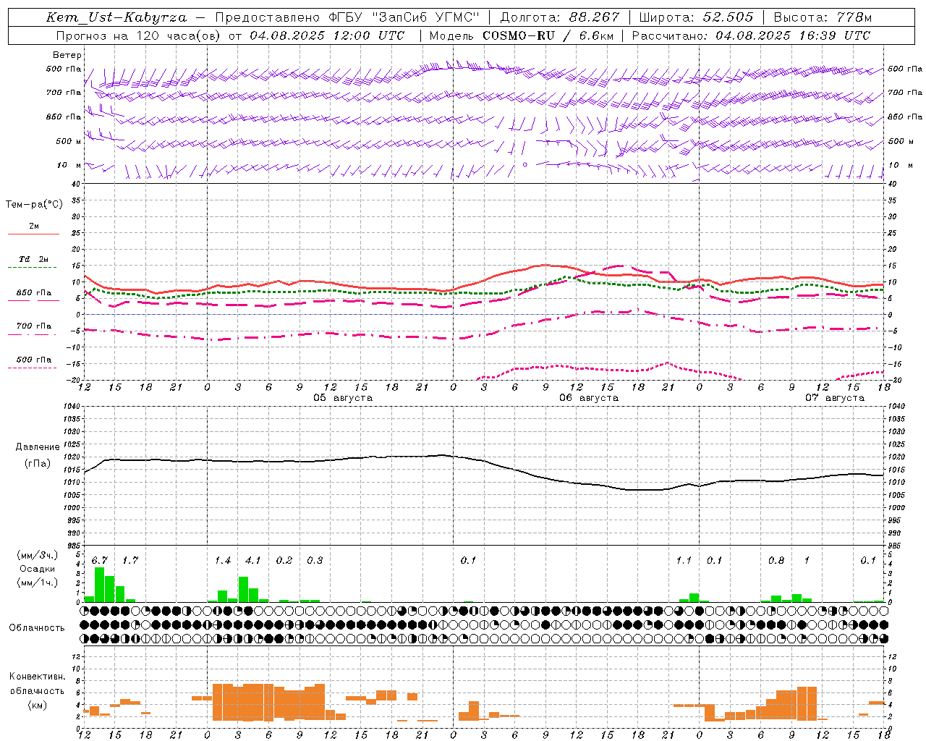Click the 700 гПа temperature legend entry
The image size is (926, 741).
click(x=33, y=329)
